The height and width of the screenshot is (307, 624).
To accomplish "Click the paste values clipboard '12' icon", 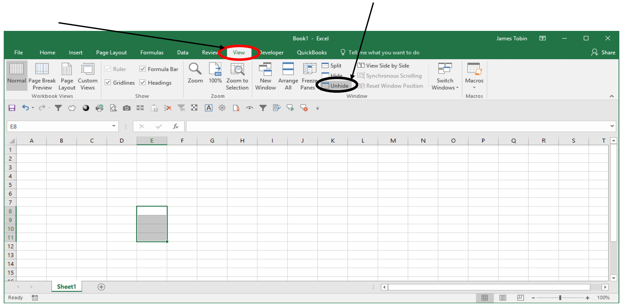I will pos(154,108).
